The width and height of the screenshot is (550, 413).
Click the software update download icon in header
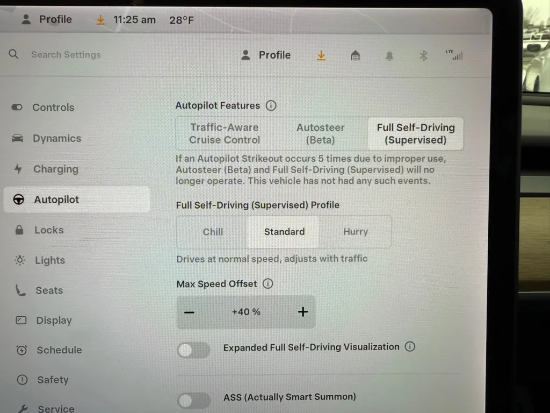point(321,55)
